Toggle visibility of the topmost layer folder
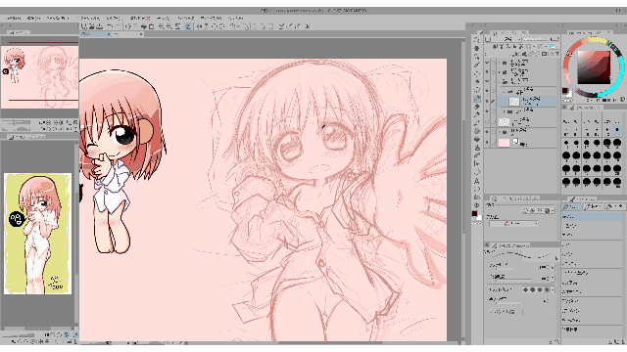 487,63
